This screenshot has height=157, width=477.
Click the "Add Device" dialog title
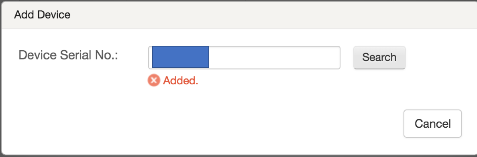coord(42,14)
